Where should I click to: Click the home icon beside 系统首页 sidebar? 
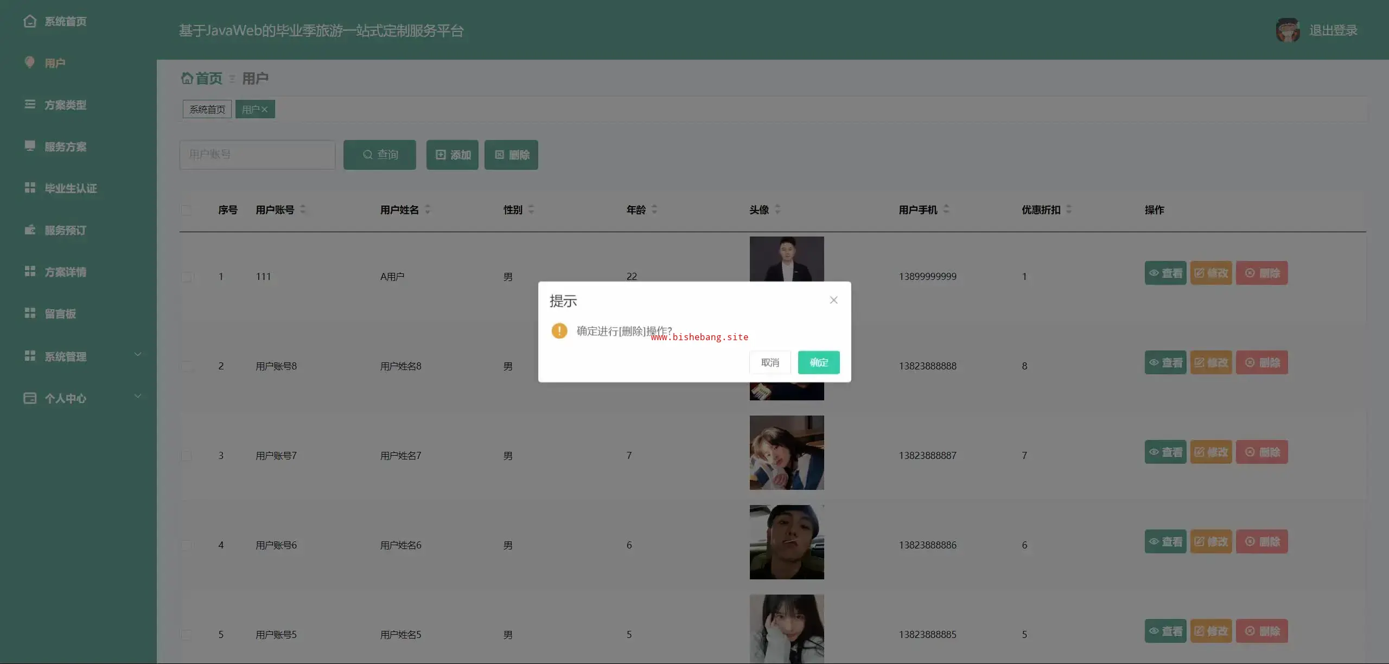point(30,21)
